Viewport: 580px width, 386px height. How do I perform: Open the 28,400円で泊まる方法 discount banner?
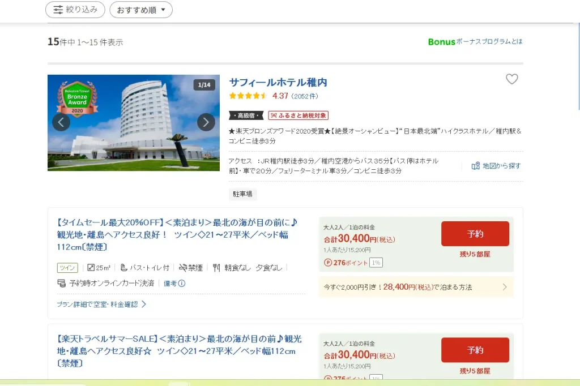[x=416, y=287]
